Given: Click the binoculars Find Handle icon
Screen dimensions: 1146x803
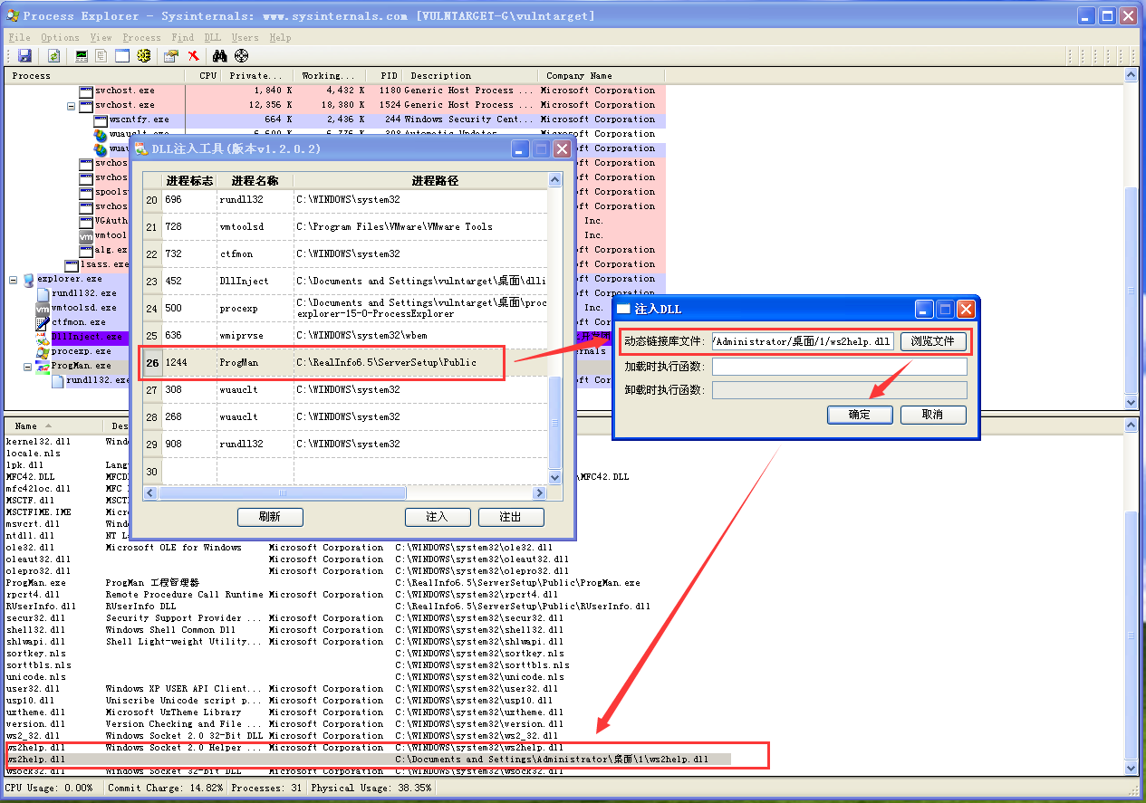Looking at the screenshot, I should [219, 56].
